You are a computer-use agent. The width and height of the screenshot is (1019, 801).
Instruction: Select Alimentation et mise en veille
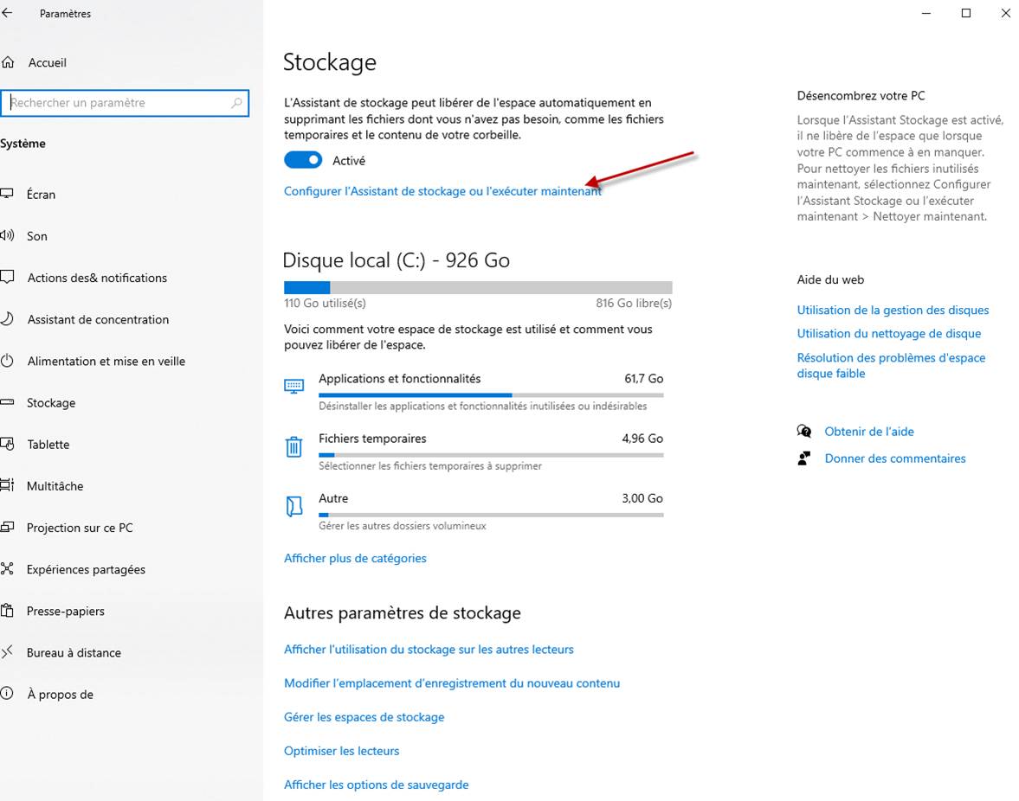click(106, 361)
